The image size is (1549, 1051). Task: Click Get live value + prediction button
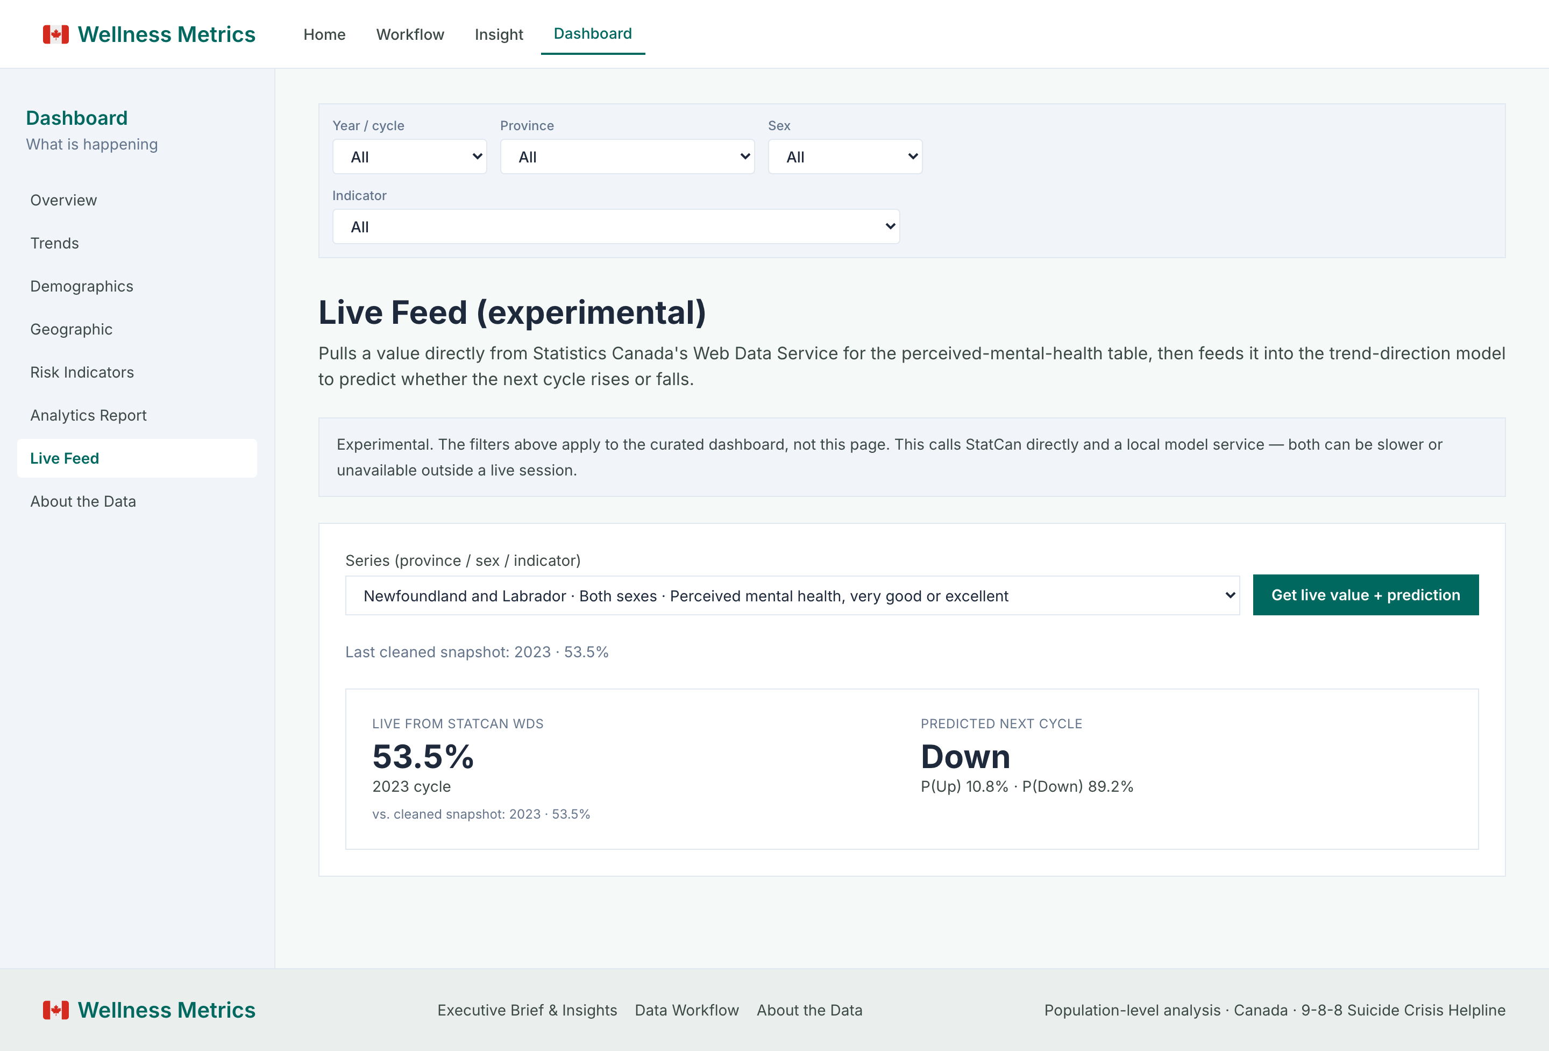[x=1366, y=595]
